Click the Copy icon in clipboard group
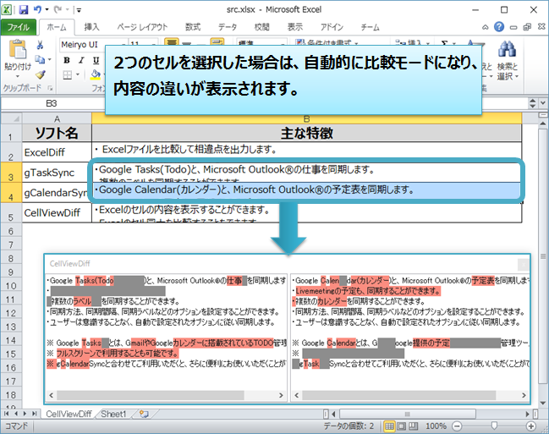 coord(40,59)
